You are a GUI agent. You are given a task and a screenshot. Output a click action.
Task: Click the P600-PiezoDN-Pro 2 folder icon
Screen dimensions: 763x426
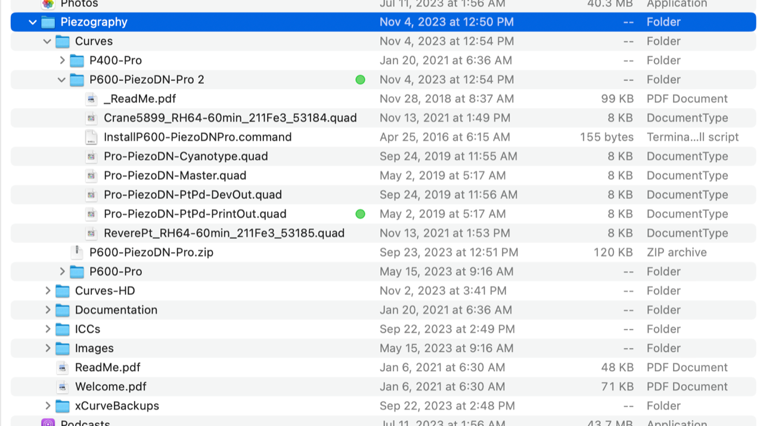pos(77,79)
